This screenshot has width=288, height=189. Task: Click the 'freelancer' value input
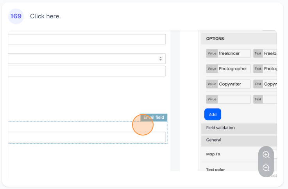coord(233,53)
